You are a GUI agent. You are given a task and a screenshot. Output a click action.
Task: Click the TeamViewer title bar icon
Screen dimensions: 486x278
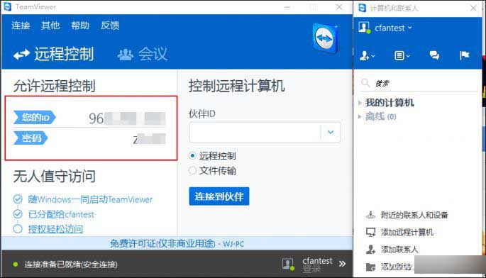pos(7,6)
